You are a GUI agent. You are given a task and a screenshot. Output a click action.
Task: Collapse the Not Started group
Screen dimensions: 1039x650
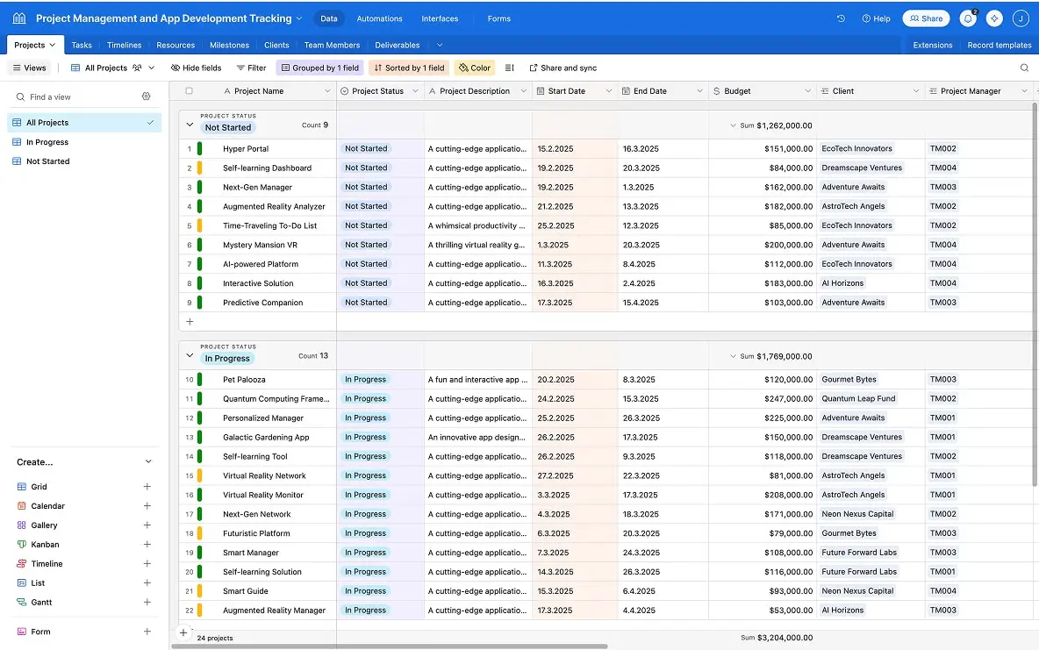pyautogui.click(x=190, y=125)
